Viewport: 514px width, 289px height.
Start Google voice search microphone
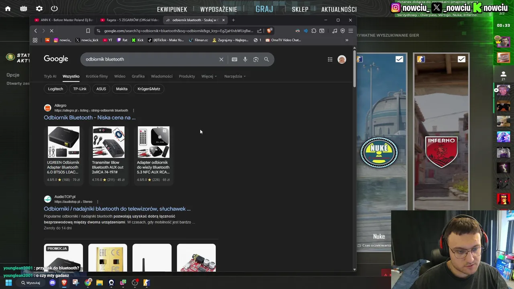coord(245,59)
